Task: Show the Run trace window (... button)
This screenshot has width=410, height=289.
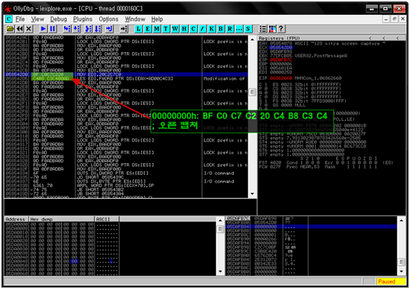Action: click(x=239, y=29)
